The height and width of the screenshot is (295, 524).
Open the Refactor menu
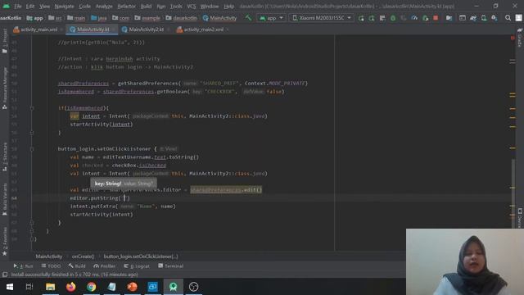click(x=126, y=6)
